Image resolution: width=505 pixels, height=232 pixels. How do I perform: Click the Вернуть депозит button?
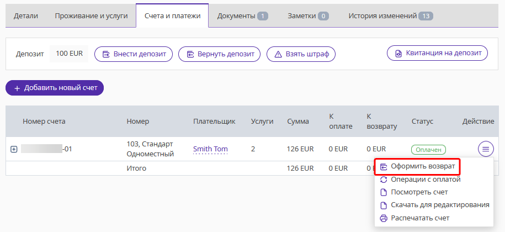pos(219,54)
